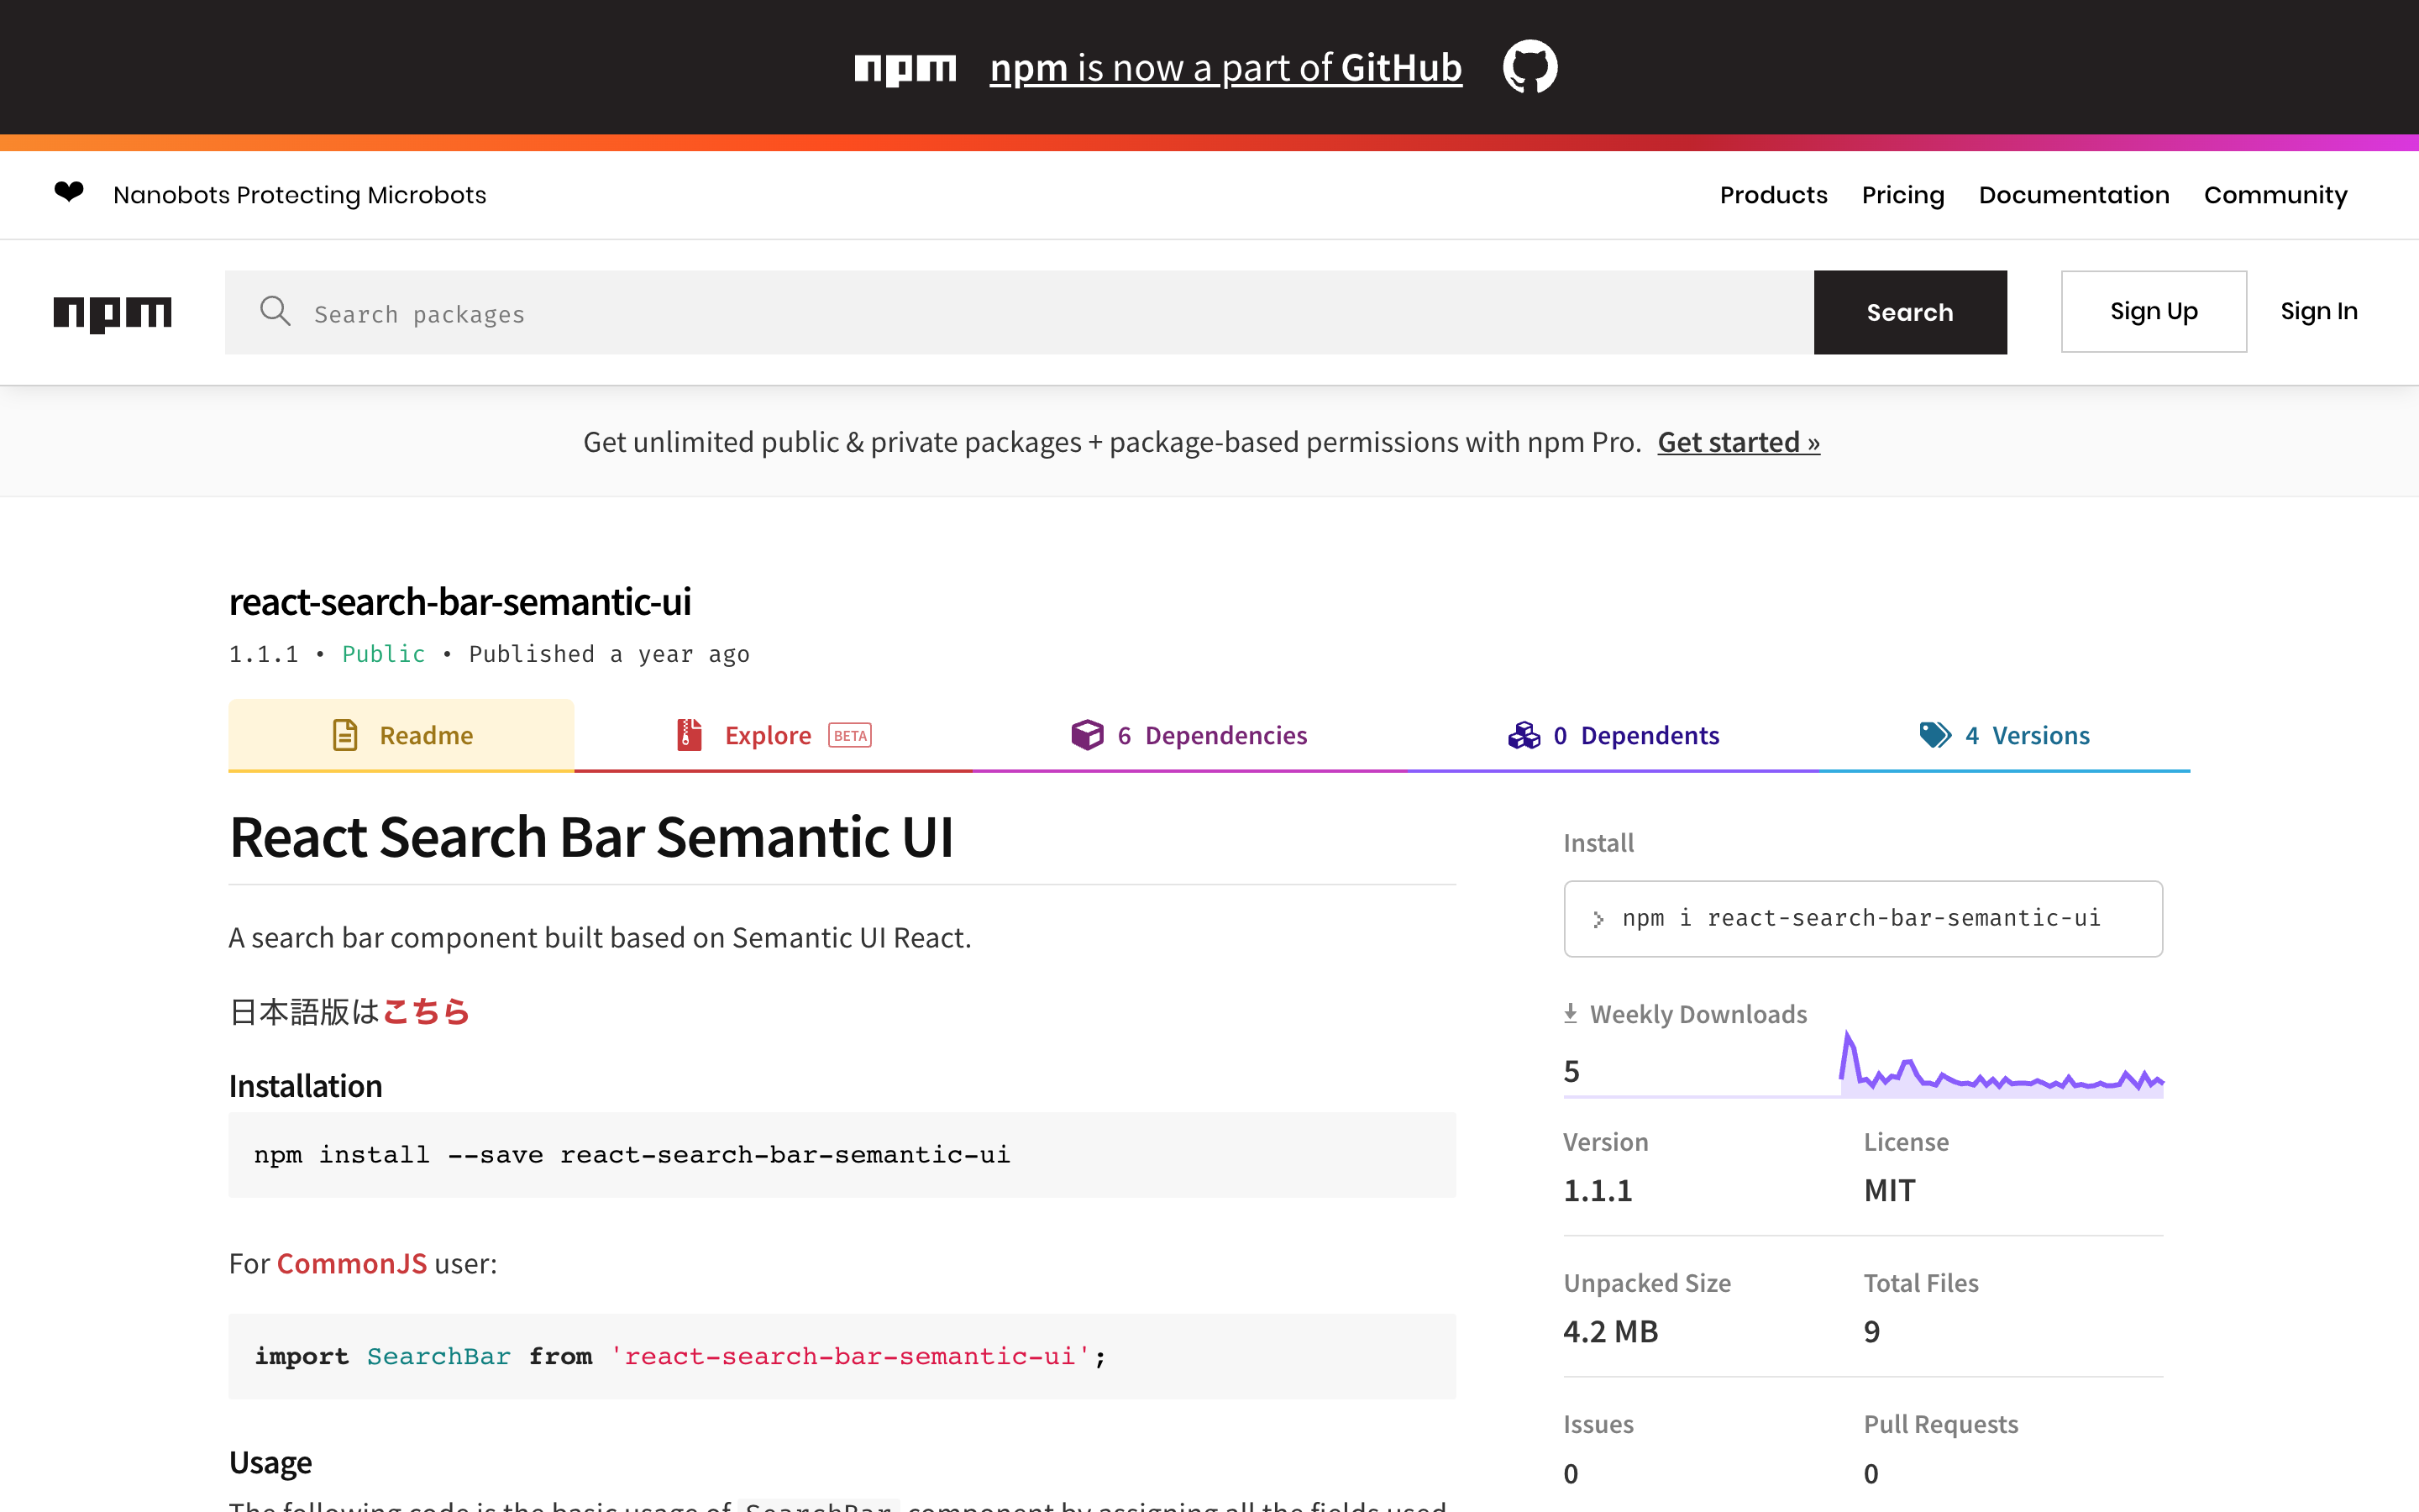Viewport: 2419px width, 1512px height.
Task: Open the Documentation menu item
Action: (x=2073, y=195)
